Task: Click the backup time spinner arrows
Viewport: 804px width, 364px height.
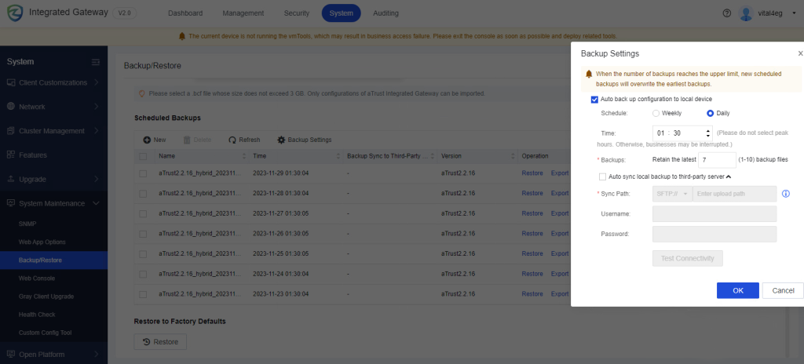Action: (x=708, y=133)
